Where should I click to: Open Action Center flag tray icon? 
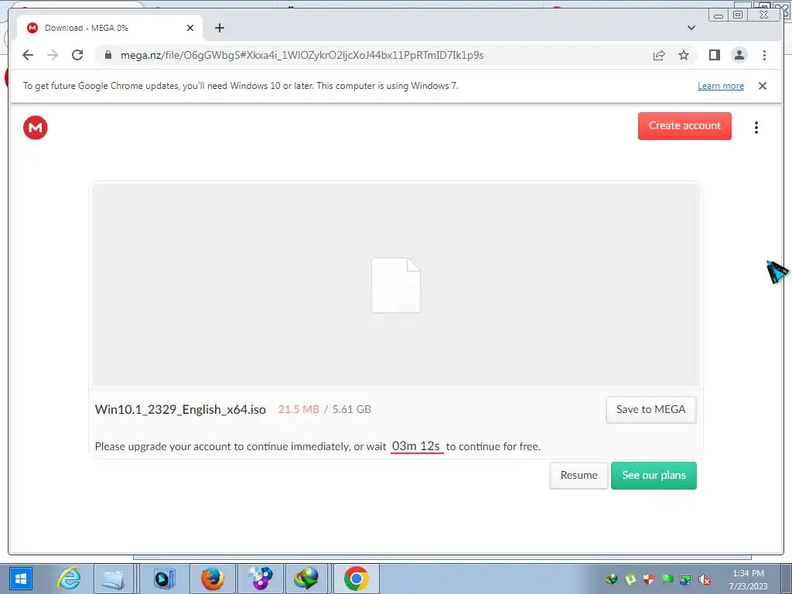(667, 579)
